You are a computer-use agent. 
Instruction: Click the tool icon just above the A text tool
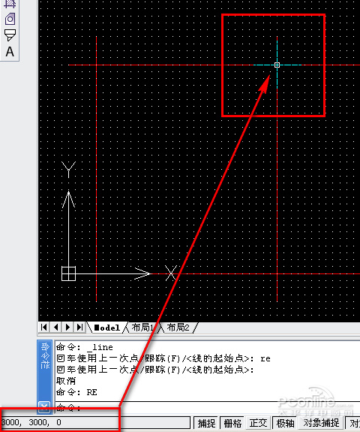point(10,35)
